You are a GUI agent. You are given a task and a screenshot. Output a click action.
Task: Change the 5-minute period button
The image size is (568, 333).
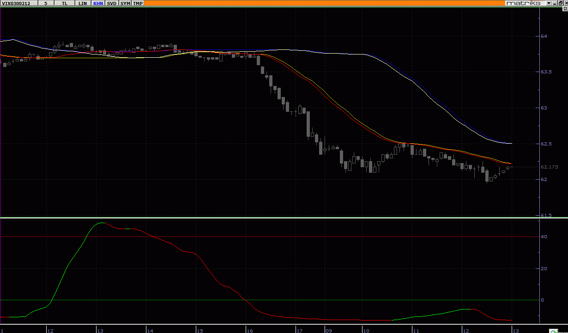click(46, 3)
